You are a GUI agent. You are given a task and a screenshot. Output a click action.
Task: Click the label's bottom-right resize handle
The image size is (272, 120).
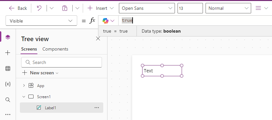coord(182,76)
